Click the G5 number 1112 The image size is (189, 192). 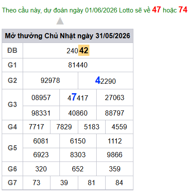click(115, 141)
